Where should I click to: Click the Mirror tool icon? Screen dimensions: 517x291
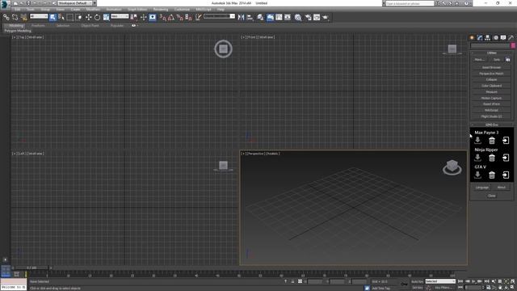[x=241, y=17]
